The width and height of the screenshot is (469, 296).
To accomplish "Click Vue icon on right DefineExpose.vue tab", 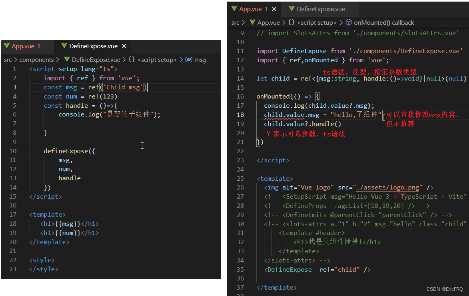I will coord(291,9).
